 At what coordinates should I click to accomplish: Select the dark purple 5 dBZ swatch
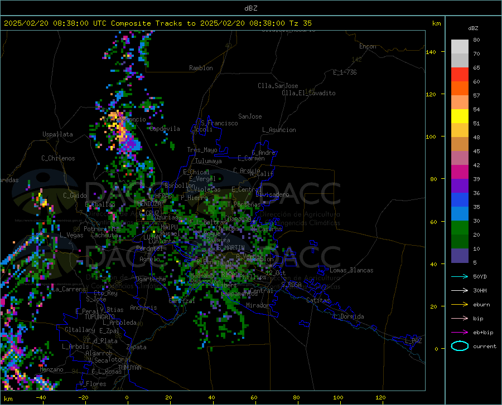coord(460,255)
